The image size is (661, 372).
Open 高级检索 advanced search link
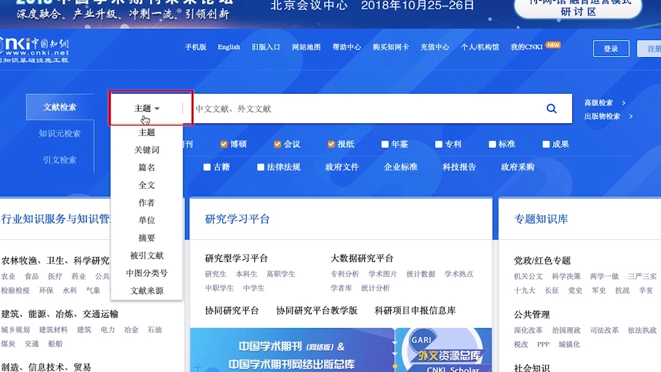coord(598,103)
